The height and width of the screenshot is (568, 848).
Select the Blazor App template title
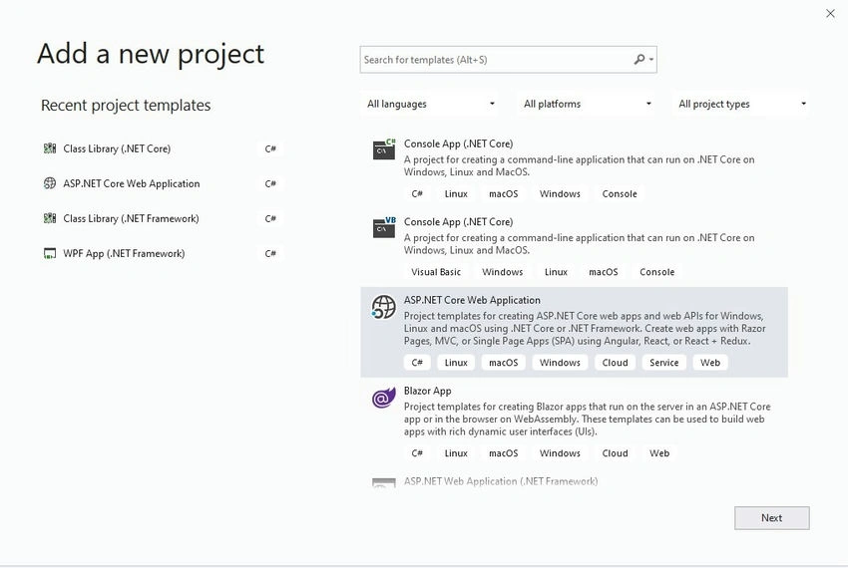(427, 391)
